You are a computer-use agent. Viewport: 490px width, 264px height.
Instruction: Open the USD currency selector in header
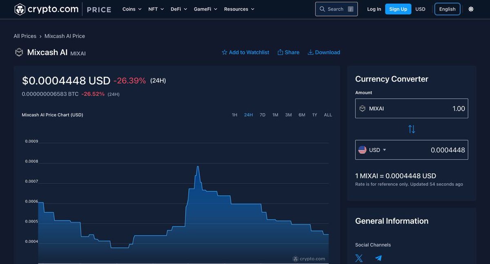point(420,9)
